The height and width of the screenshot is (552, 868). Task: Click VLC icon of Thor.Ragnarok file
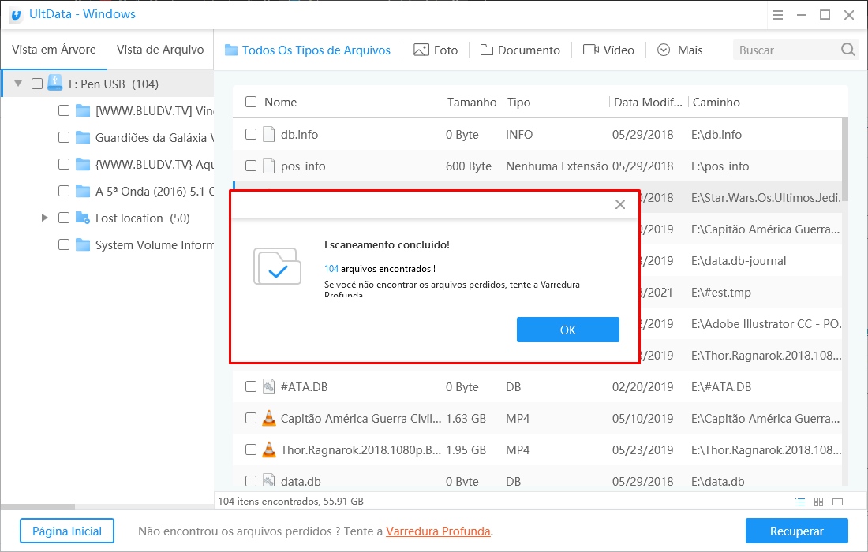click(269, 450)
